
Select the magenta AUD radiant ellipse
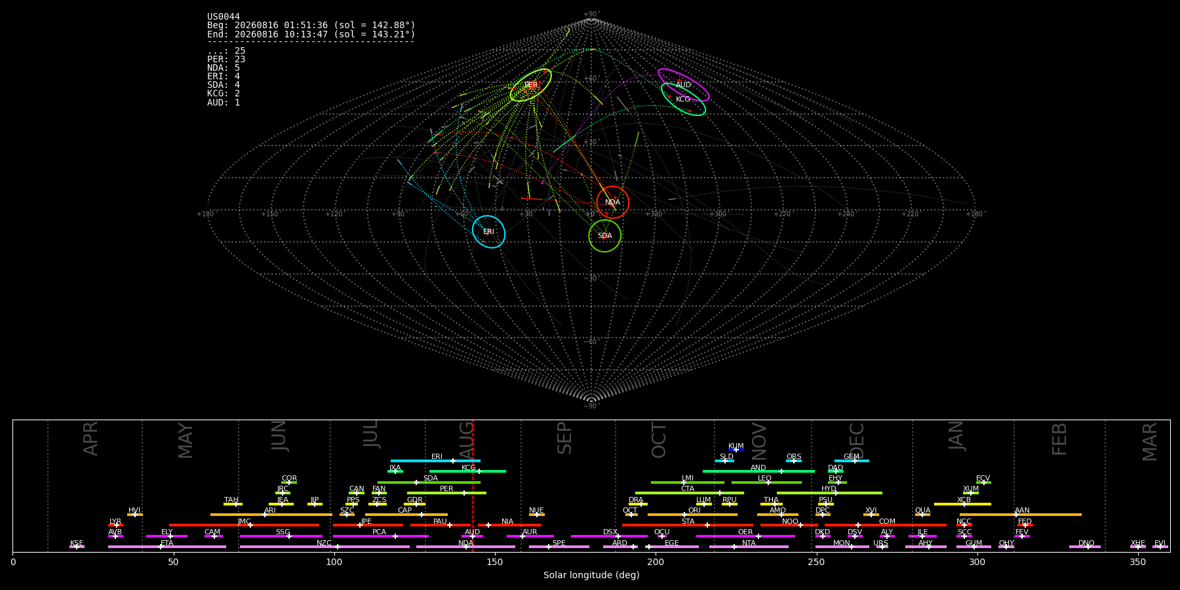[x=684, y=85]
